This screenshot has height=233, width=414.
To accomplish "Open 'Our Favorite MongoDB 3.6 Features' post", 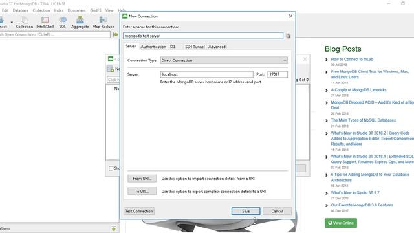I will [x=362, y=205].
